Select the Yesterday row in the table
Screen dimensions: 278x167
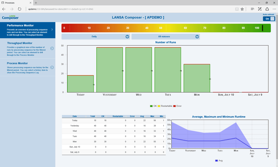pyautogui.click(x=114, y=126)
